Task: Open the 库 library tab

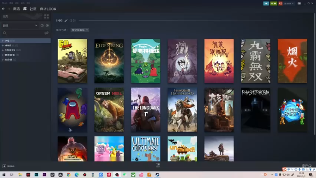Action: (x=25, y=9)
